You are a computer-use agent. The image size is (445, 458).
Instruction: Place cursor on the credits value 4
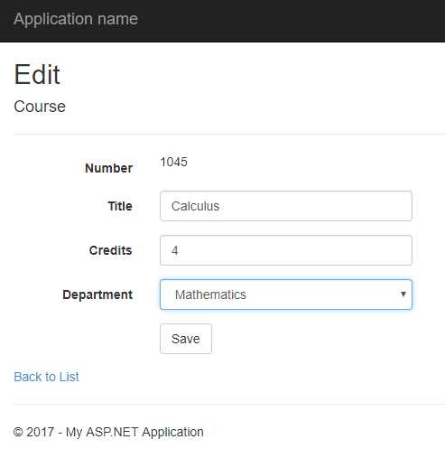click(x=175, y=250)
